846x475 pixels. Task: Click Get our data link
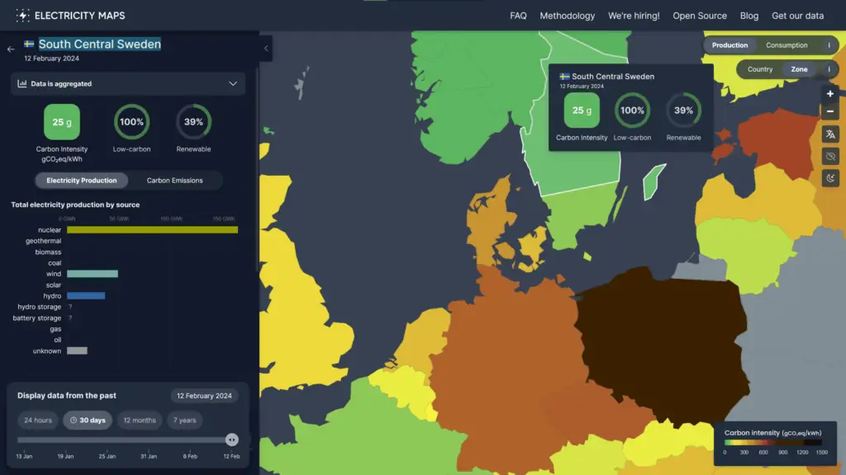[797, 16]
